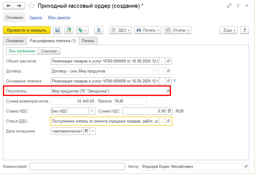Open the calculator for Сумма НДС

169,111
